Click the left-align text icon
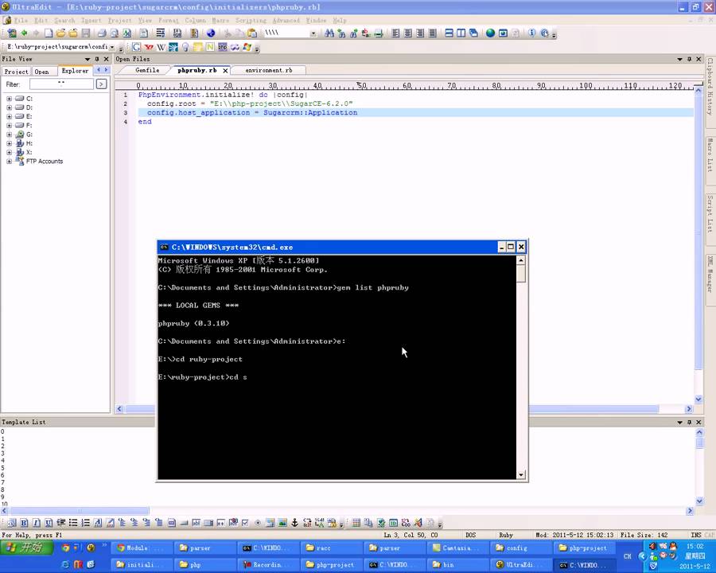The width and height of the screenshot is (716, 573). click(395, 33)
